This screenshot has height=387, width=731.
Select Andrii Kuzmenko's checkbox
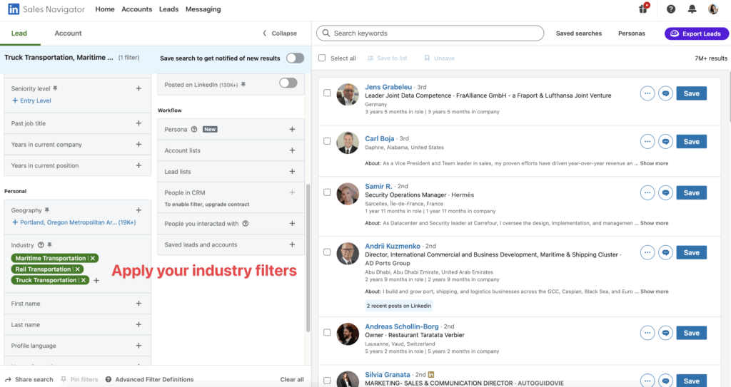point(327,252)
